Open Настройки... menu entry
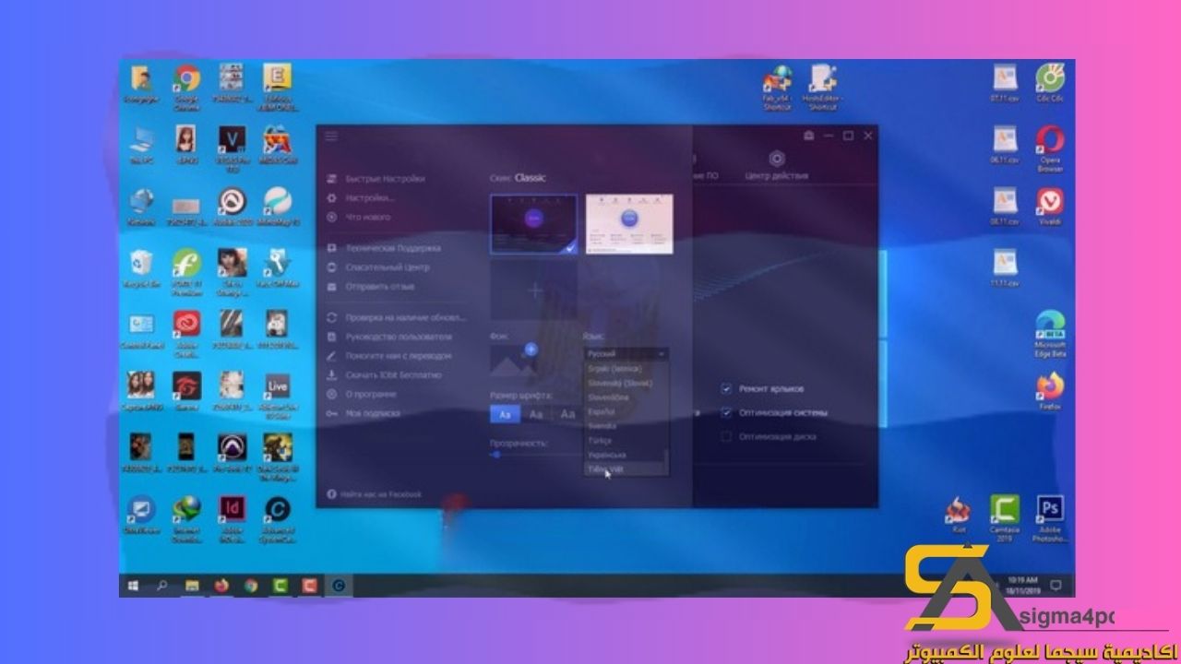The image size is (1181, 664). [x=361, y=198]
